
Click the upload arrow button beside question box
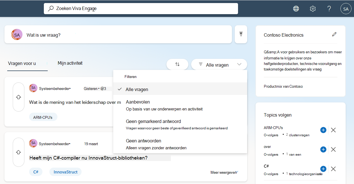pos(241,34)
